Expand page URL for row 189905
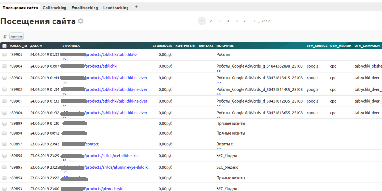This screenshot has height=191, width=382. (64, 59)
